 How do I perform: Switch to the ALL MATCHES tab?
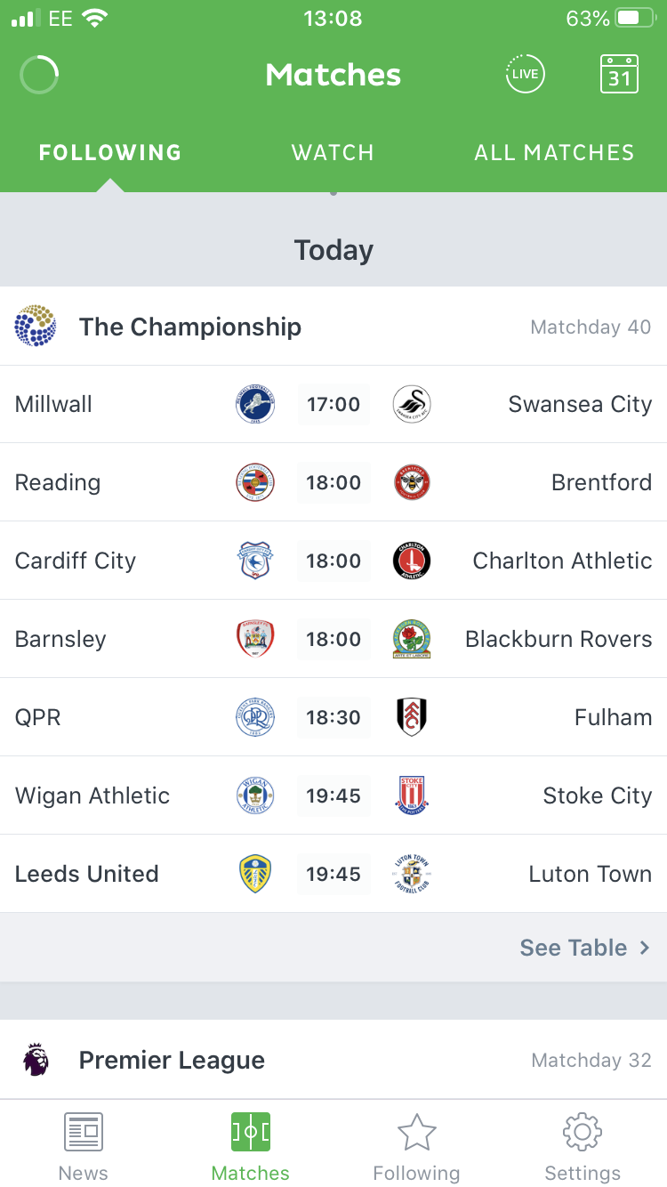pyautogui.click(x=554, y=152)
